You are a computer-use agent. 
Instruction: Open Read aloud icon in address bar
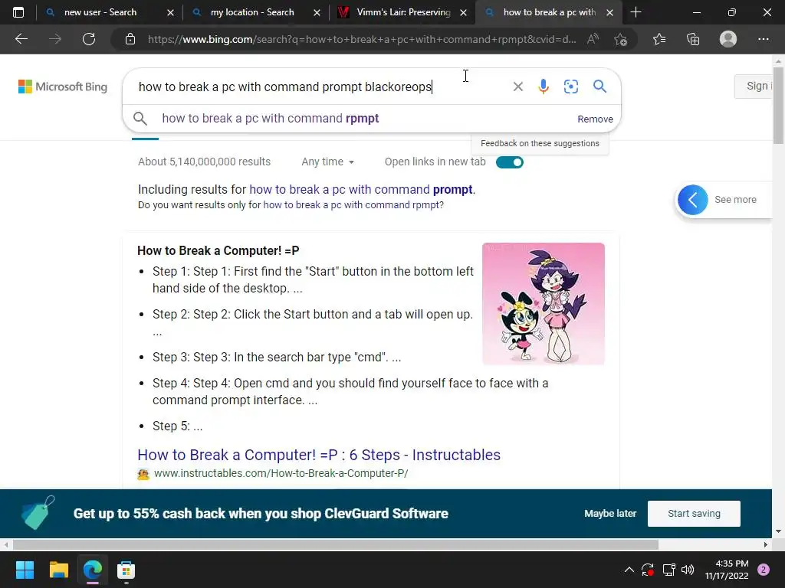point(593,39)
